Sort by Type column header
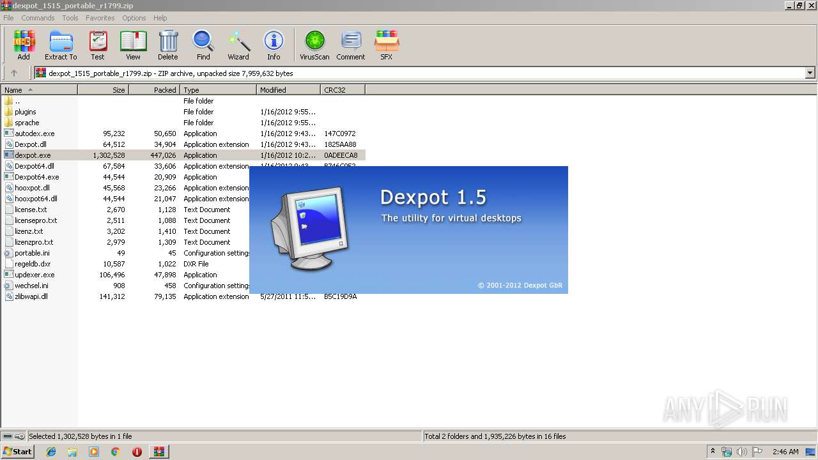This screenshot has height=460, width=818. click(x=218, y=90)
